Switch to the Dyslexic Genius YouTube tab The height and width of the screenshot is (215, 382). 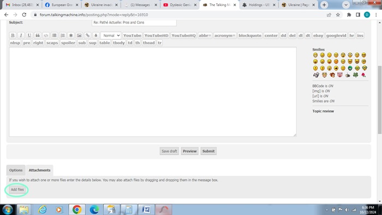click(180, 5)
